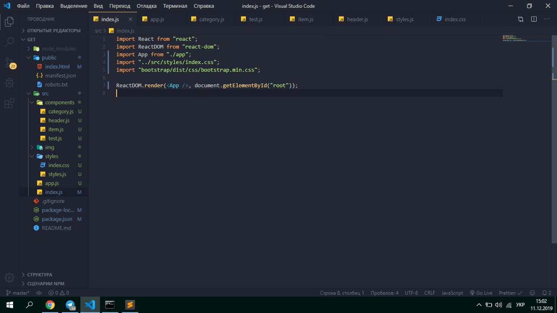Switch to the header.js tab

[357, 20]
